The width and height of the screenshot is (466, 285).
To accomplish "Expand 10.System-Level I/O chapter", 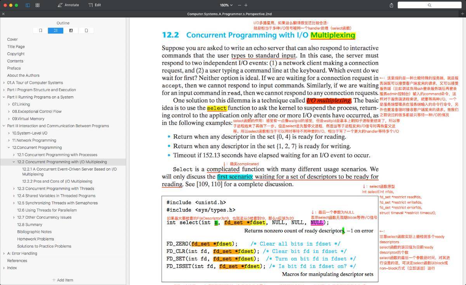I will tap(9, 133).
